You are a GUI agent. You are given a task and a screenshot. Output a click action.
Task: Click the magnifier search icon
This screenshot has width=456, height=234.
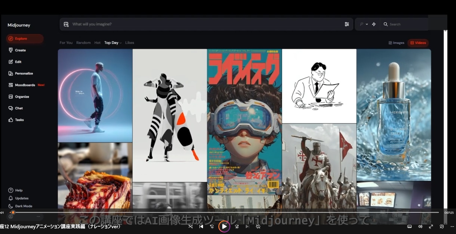(x=385, y=24)
